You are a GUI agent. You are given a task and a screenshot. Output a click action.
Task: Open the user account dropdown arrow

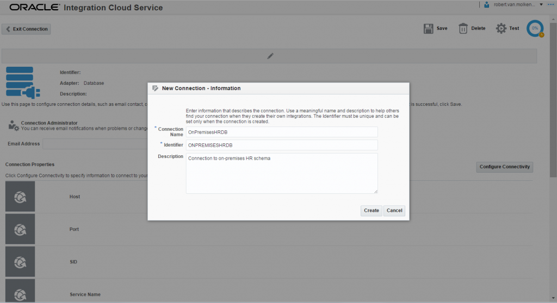click(x=541, y=5)
